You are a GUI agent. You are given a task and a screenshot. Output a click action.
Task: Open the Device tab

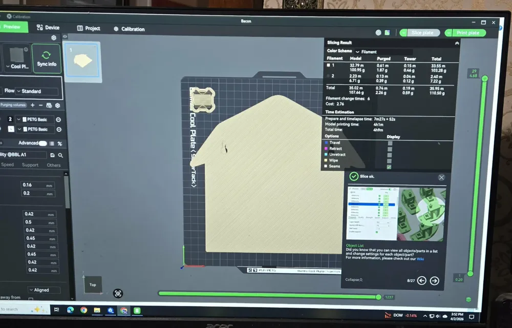pyautogui.click(x=48, y=28)
